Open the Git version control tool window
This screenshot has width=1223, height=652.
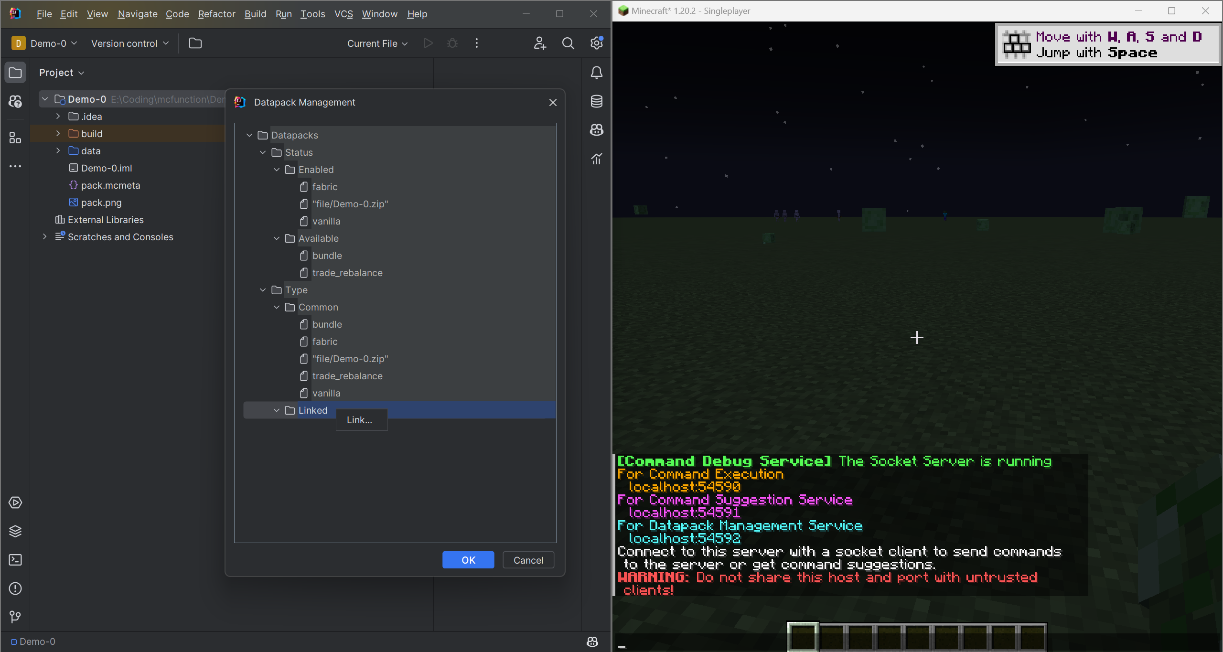(x=15, y=617)
